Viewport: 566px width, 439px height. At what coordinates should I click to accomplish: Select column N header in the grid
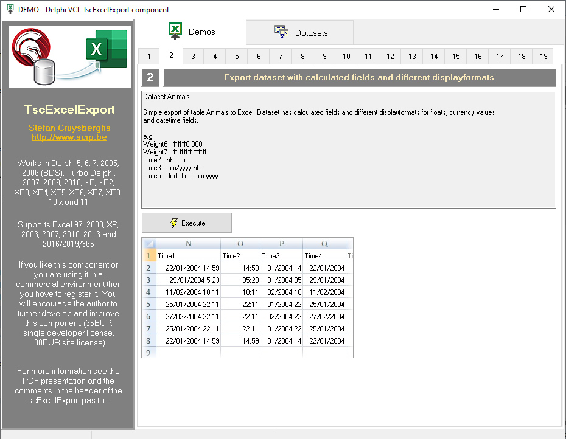(189, 244)
